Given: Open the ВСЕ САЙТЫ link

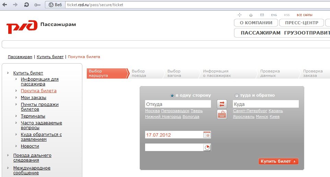Looking at the screenshot, I should [304, 15].
